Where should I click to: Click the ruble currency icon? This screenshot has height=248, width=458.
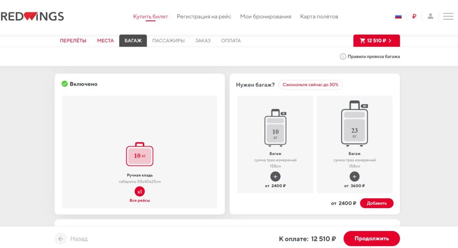pyautogui.click(x=414, y=16)
